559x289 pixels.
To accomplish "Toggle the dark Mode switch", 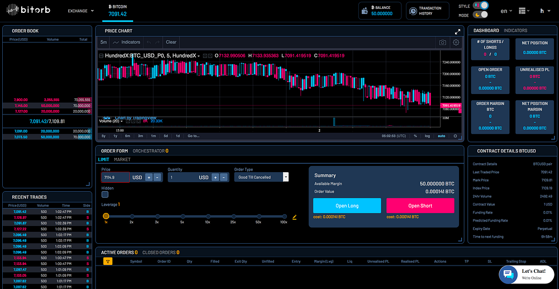I will (480, 15).
